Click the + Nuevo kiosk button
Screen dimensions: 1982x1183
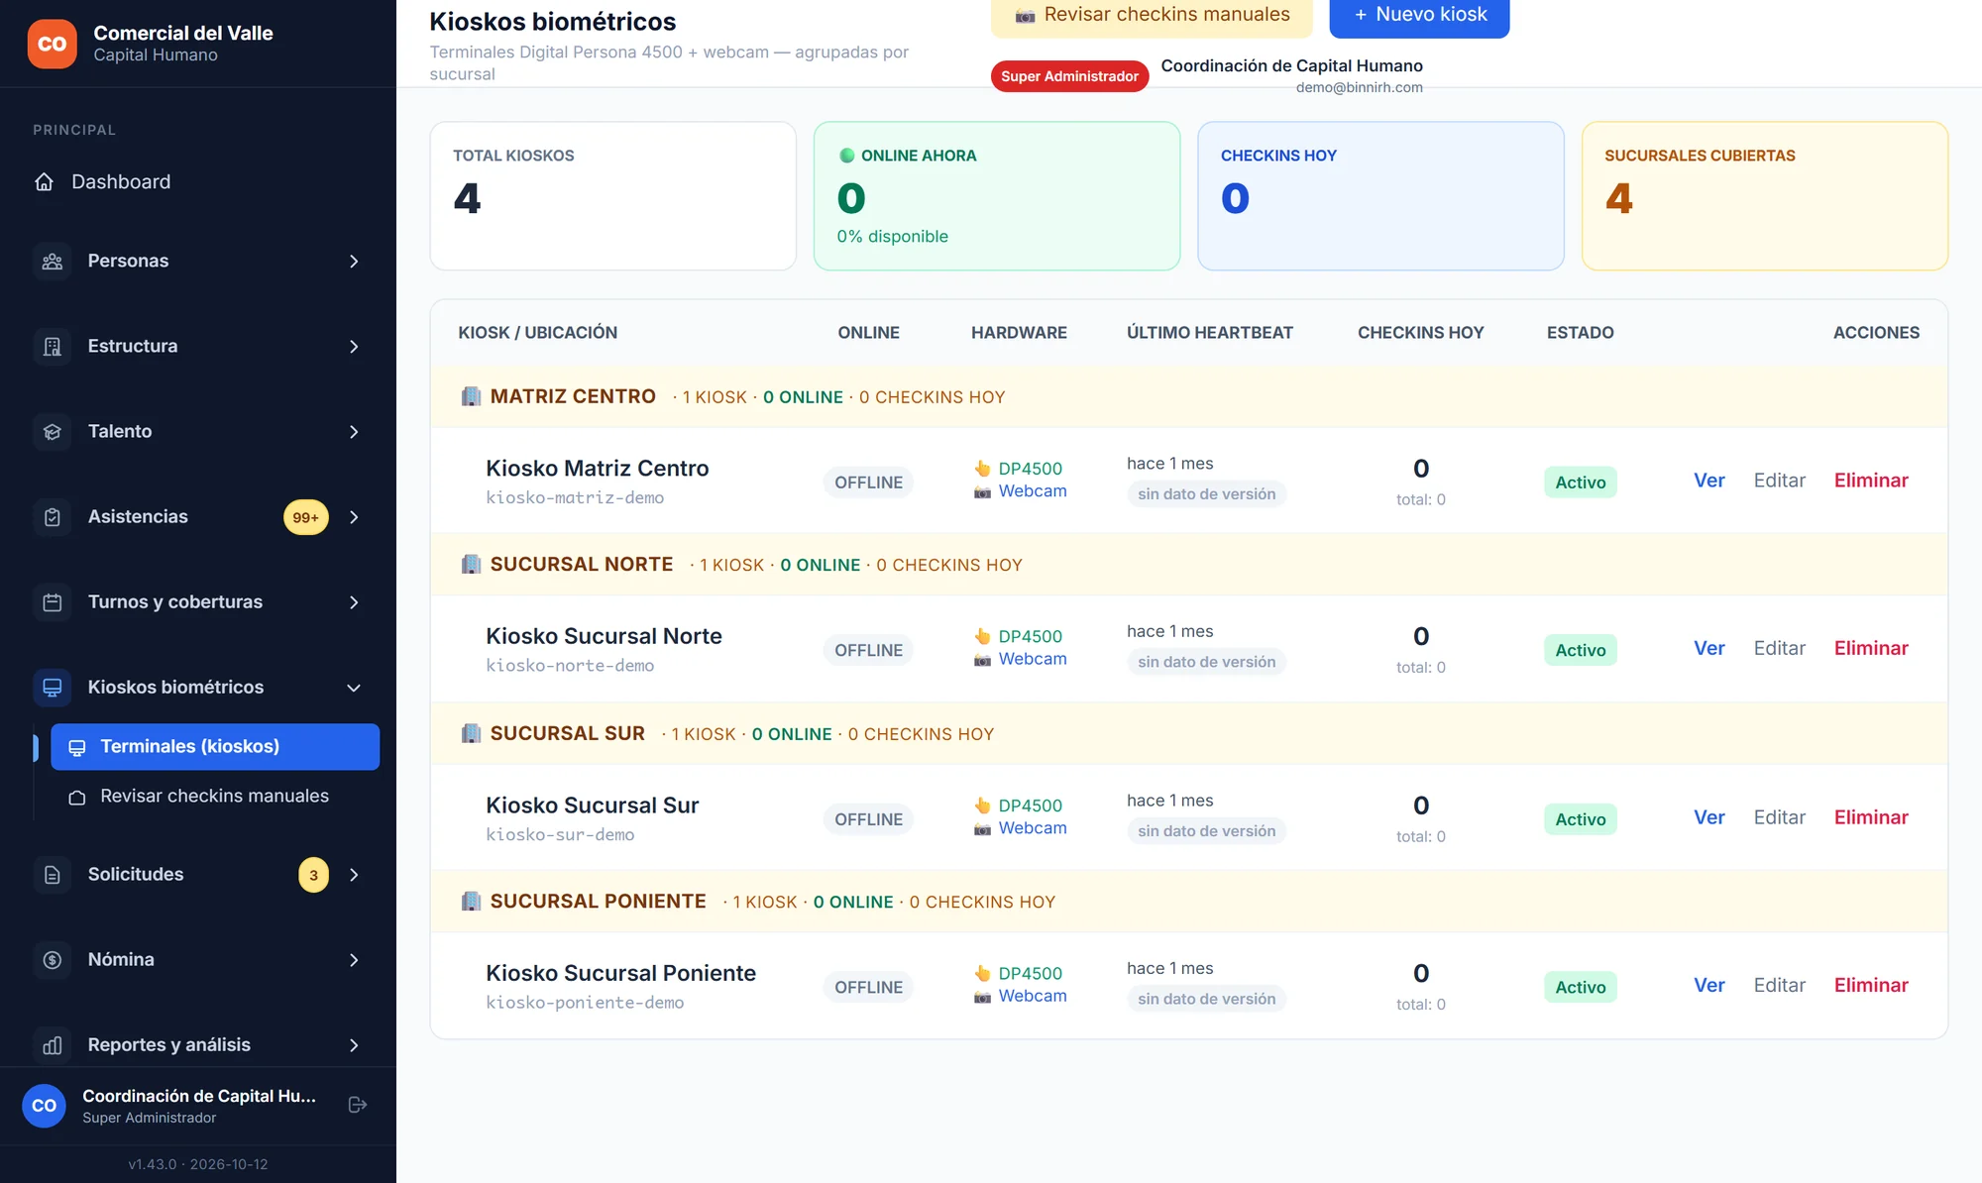pyautogui.click(x=1419, y=17)
